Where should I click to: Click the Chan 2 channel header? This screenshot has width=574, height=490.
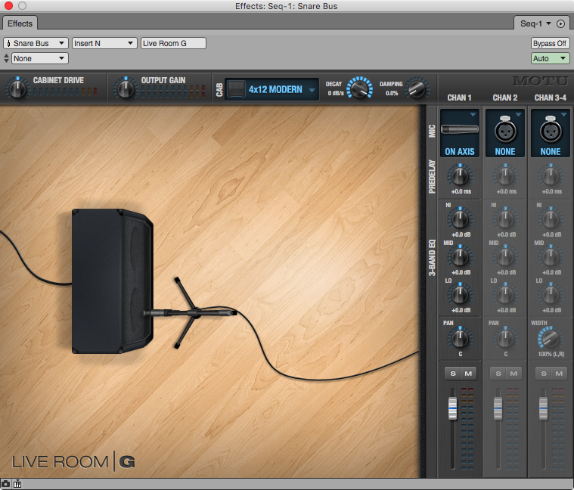pyautogui.click(x=505, y=98)
